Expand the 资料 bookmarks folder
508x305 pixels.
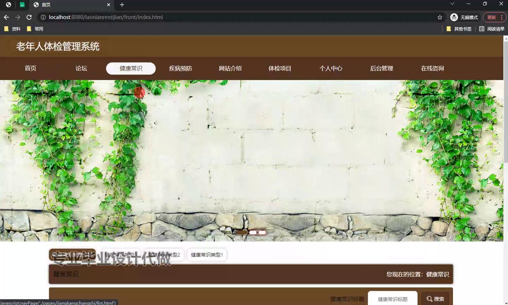(13, 29)
